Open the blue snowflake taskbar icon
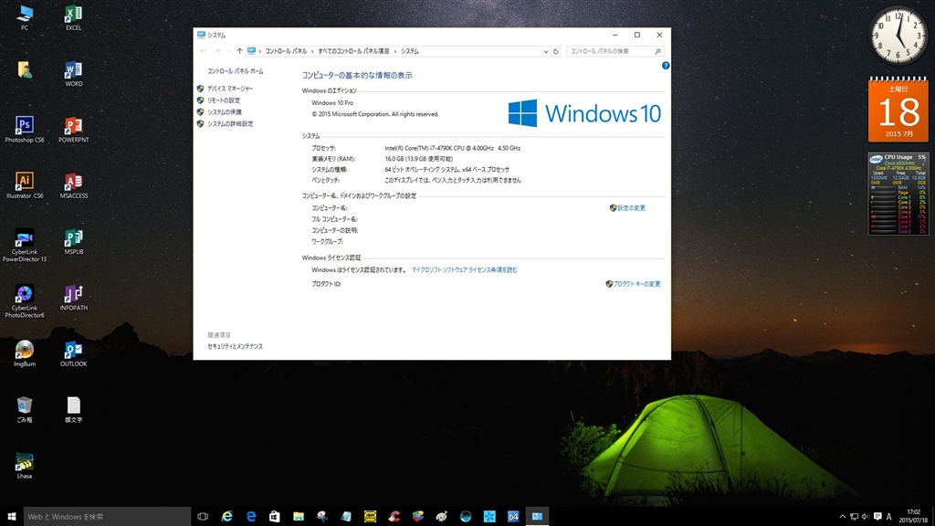Viewport: 935px width, 526px height. [x=489, y=517]
